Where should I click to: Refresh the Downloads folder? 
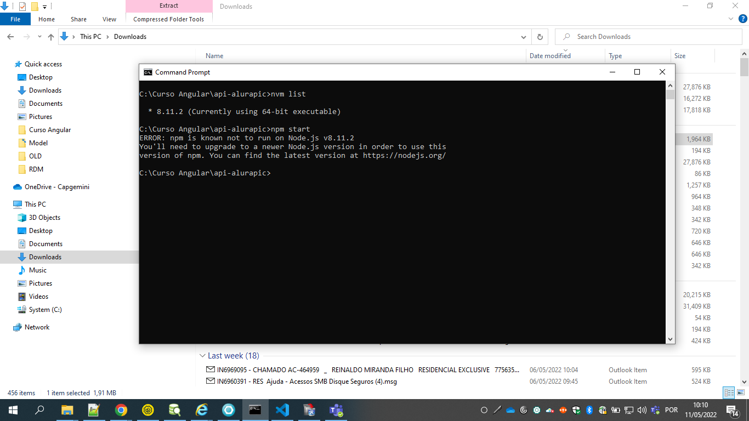click(540, 37)
